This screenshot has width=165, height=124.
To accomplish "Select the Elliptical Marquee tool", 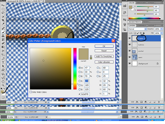I will (3, 9).
